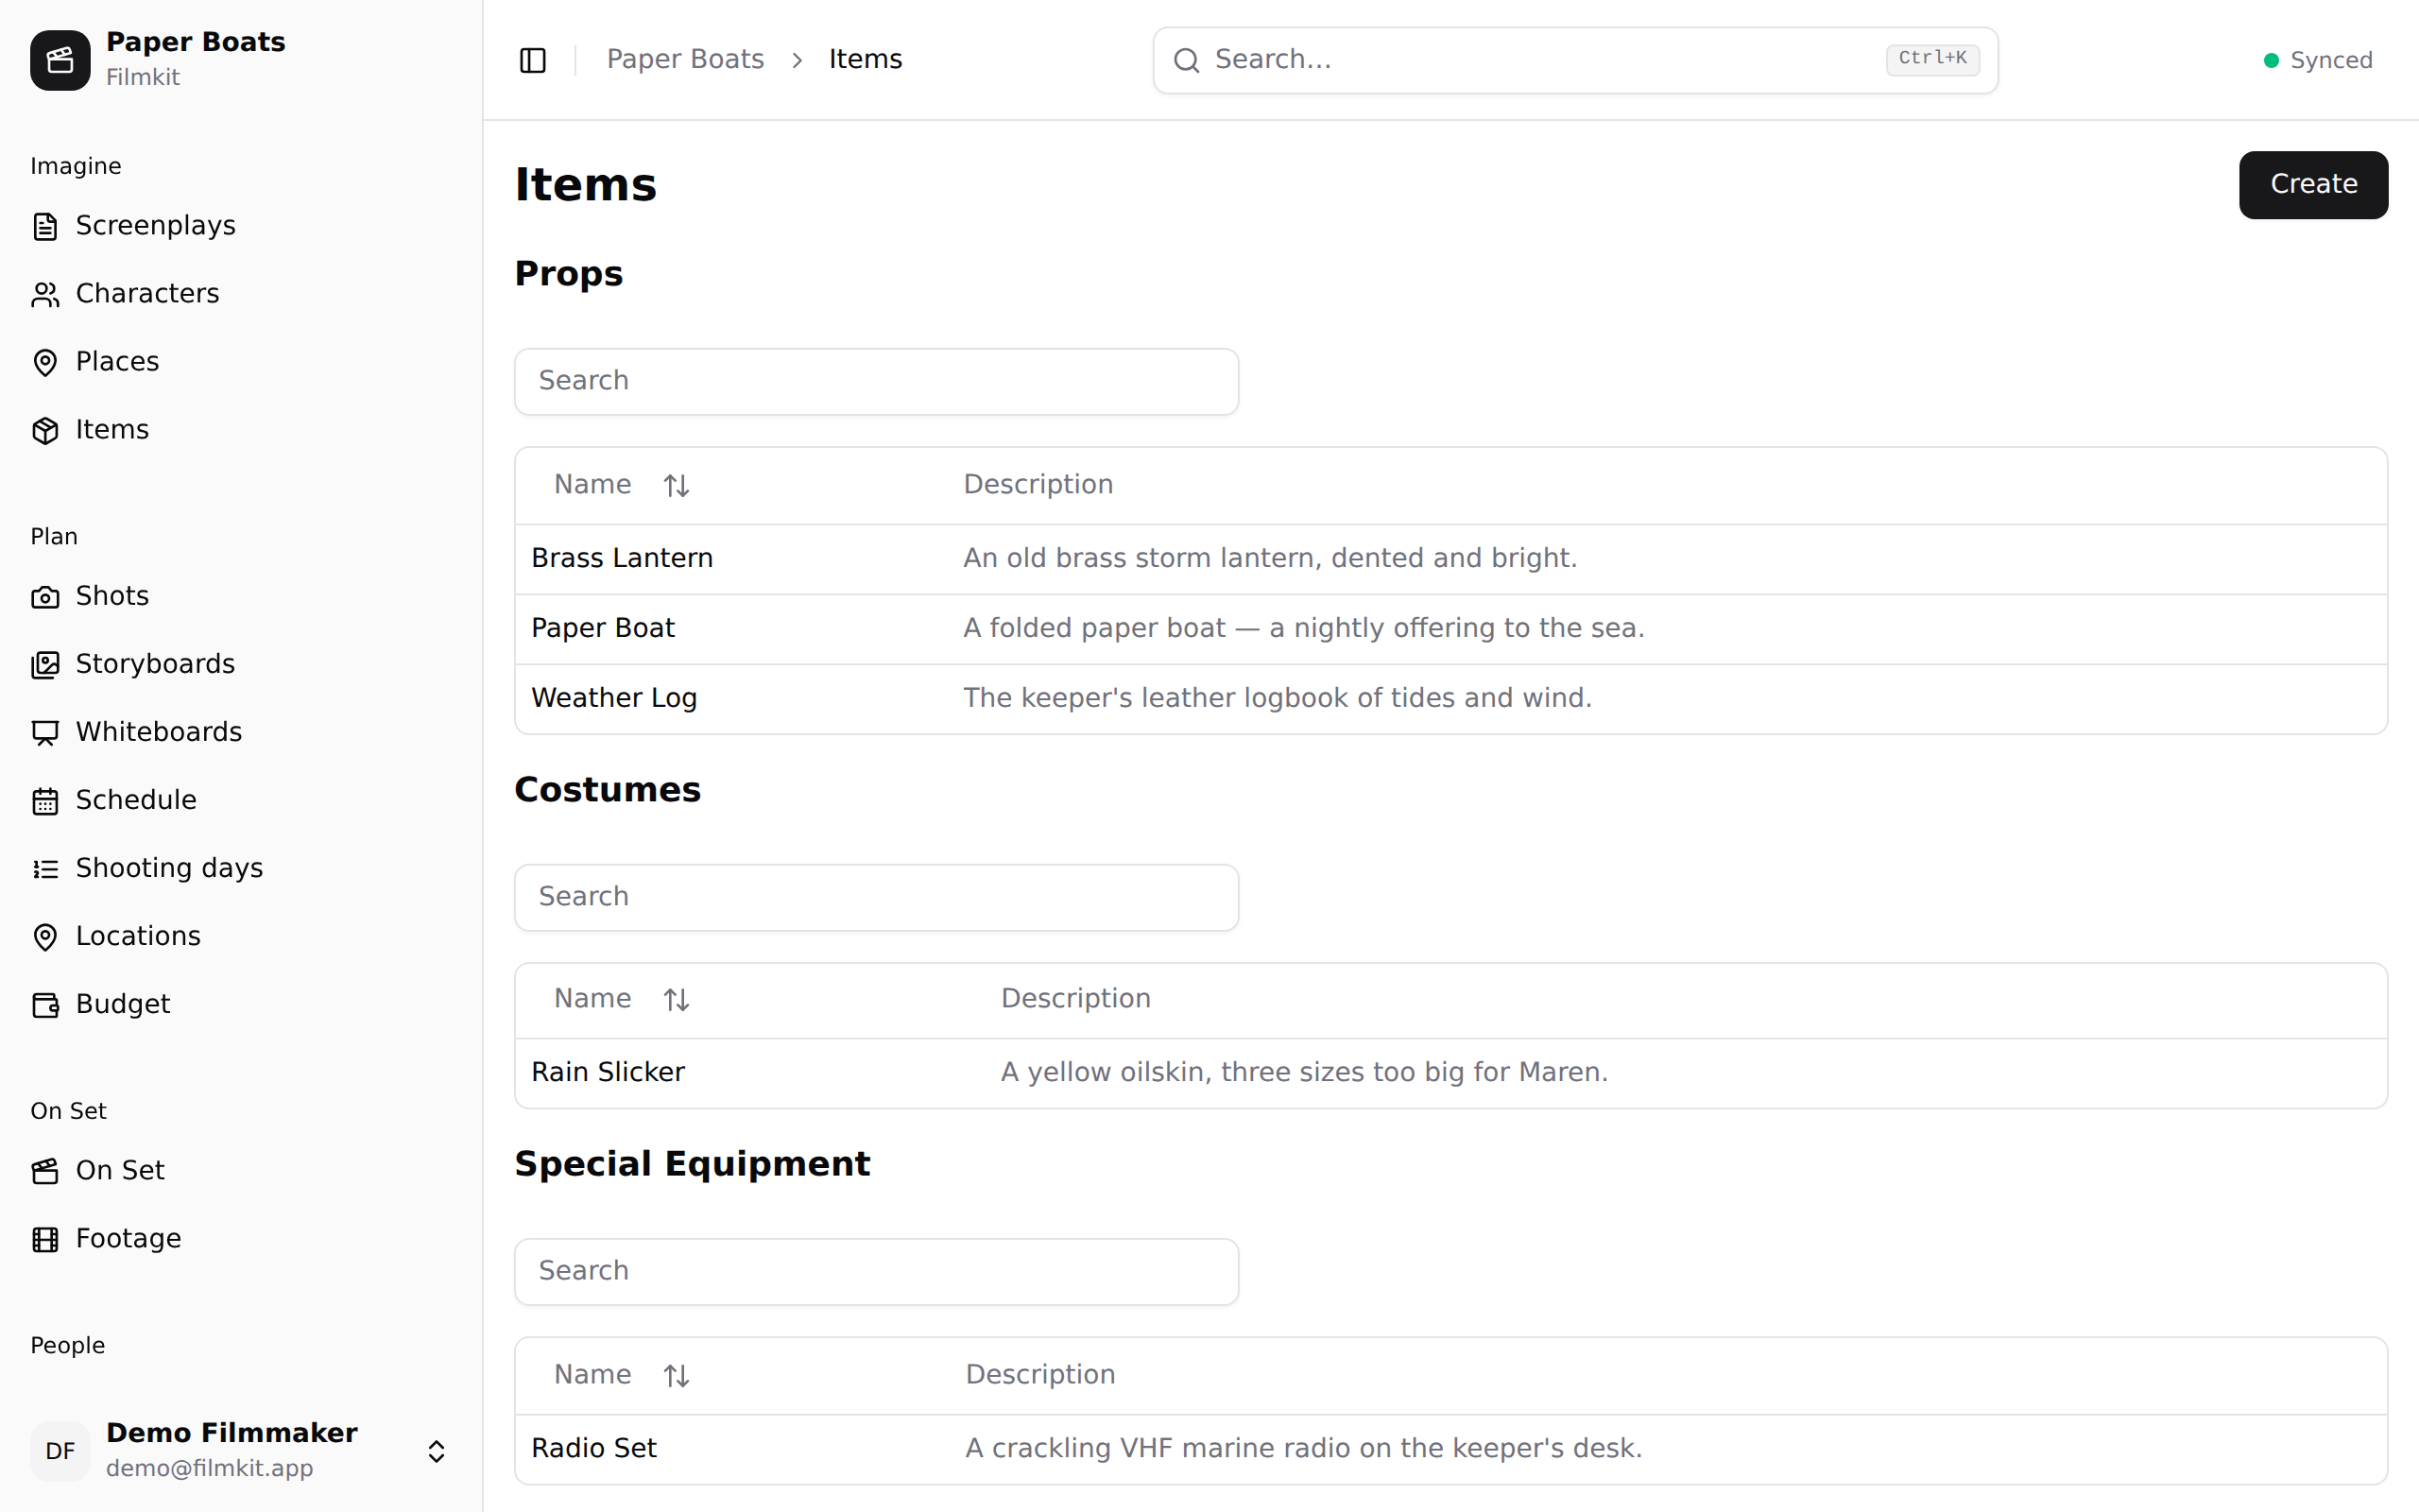The image size is (2419, 1512).
Task: Click Special Equipment Description header
Action: [x=1039, y=1375]
